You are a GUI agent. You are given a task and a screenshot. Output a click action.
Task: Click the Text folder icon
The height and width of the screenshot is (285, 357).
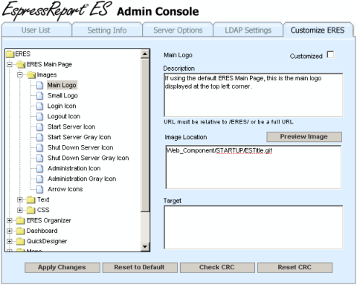[31, 199]
